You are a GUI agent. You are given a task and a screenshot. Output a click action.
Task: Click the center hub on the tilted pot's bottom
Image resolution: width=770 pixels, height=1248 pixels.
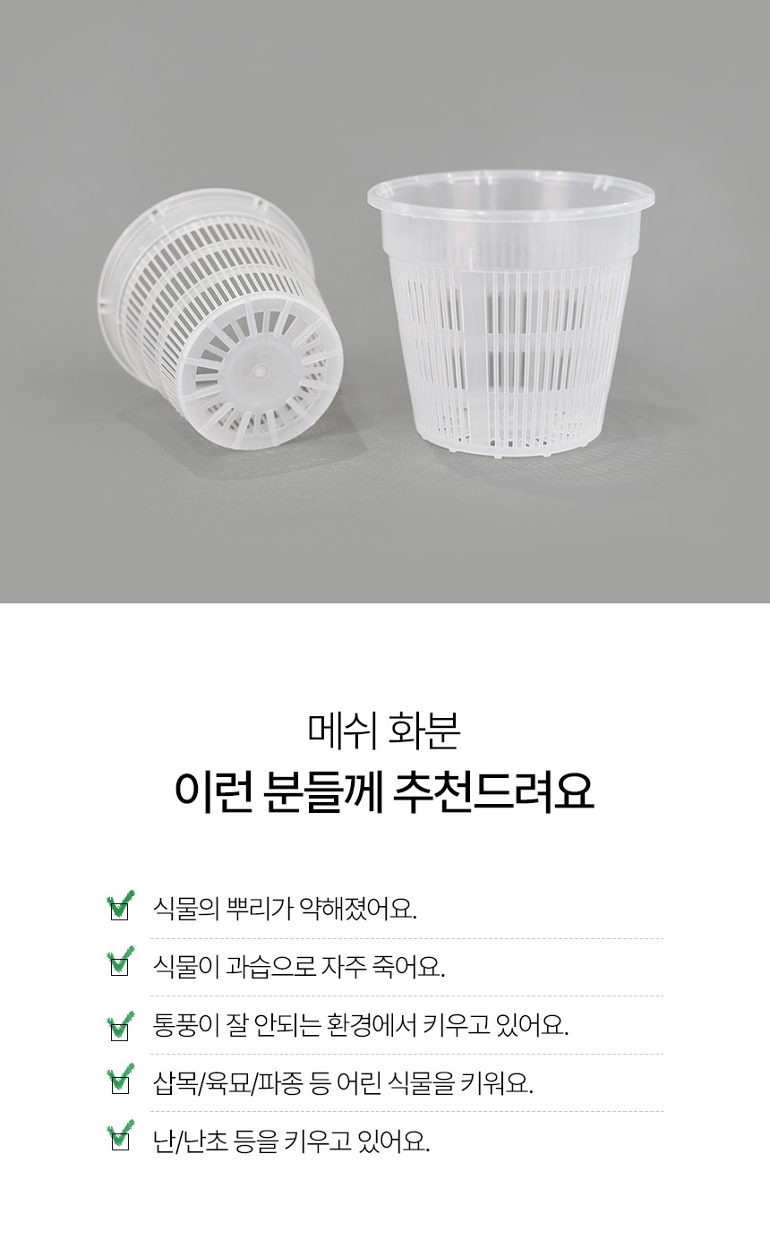coord(261,371)
